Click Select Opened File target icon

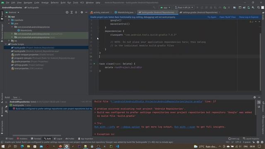click(67, 12)
